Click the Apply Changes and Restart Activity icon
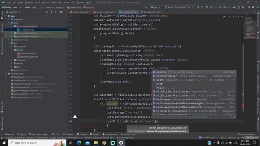This screenshot has height=146, width=260. click(202, 7)
